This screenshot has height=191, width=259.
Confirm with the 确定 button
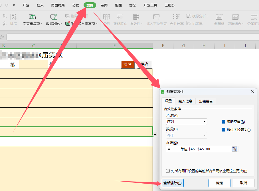pos(219,183)
